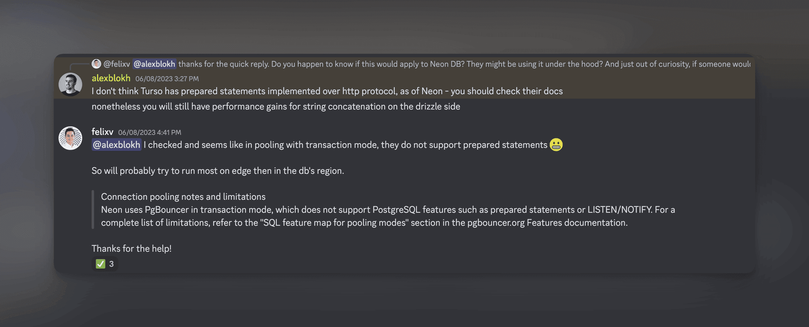Toggle the green checkmark reaction
The width and height of the screenshot is (809, 327).
[x=100, y=264]
